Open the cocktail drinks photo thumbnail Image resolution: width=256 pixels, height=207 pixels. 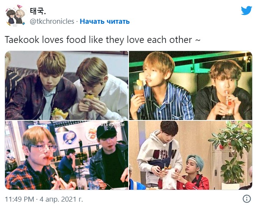pyautogui.click(x=190, y=85)
